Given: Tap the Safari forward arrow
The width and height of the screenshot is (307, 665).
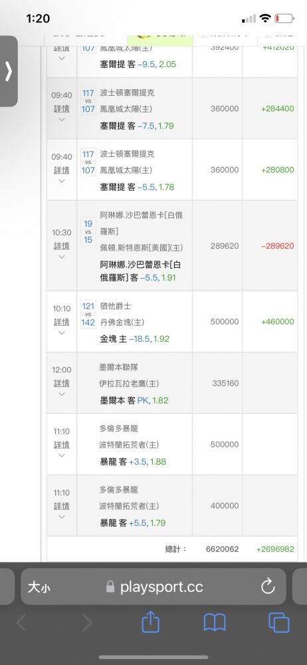Looking at the screenshot, I should click(87, 623).
